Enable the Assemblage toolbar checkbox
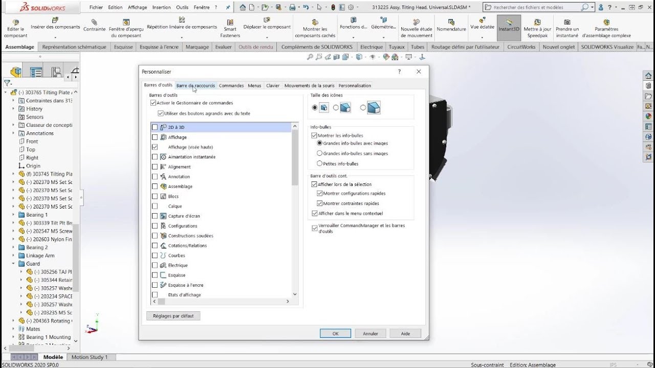655x368 pixels. pyautogui.click(x=155, y=187)
